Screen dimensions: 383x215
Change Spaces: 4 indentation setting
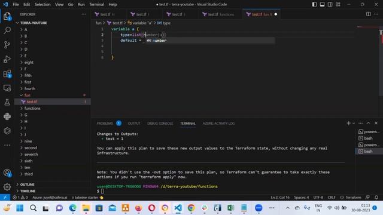coord(302,198)
